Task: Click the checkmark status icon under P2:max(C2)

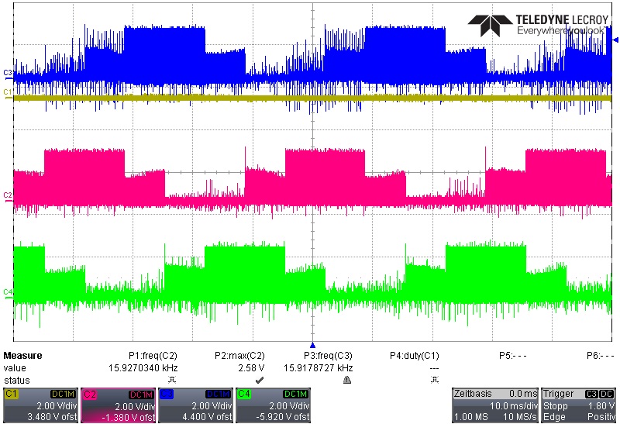Action: click(x=260, y=380)
